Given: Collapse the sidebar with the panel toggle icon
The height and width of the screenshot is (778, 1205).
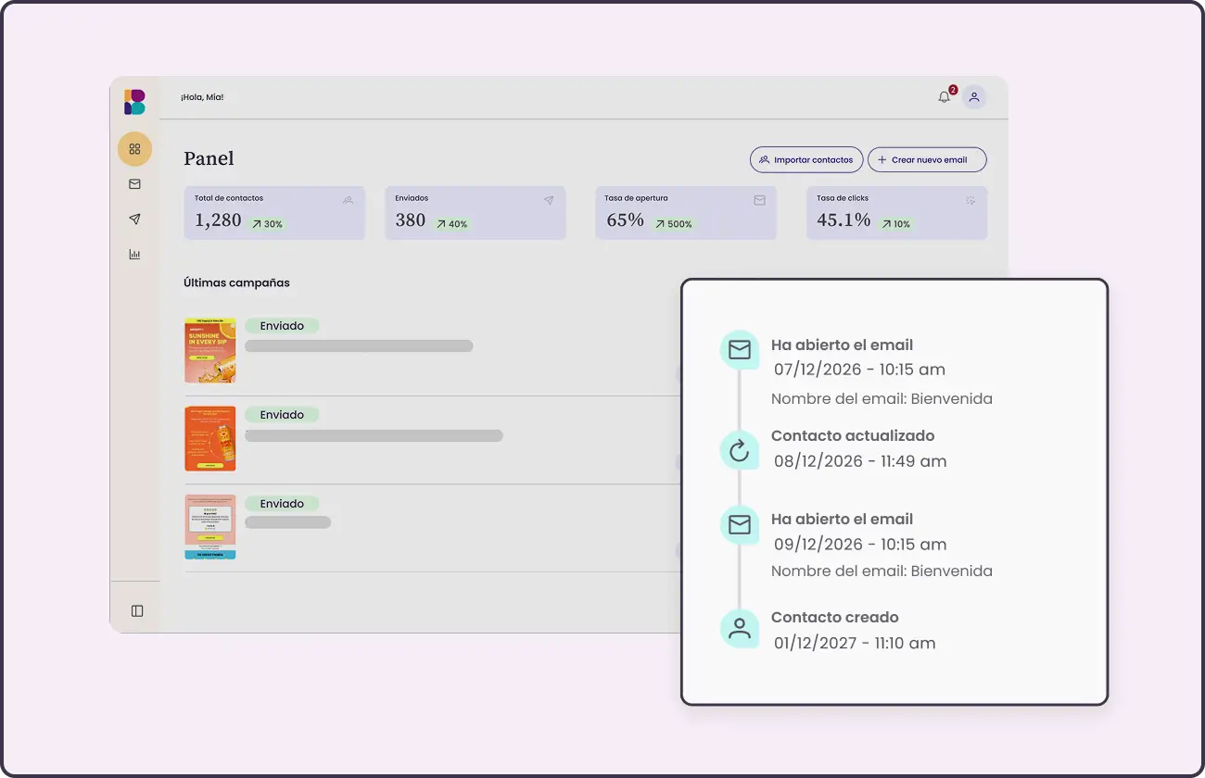Looking at the screenshot, I should tap(136, 610).
